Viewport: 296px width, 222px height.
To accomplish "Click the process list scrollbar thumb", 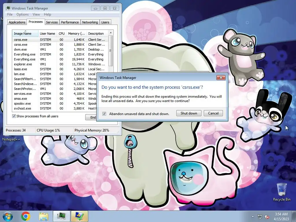I will click(x=111, y=51).
